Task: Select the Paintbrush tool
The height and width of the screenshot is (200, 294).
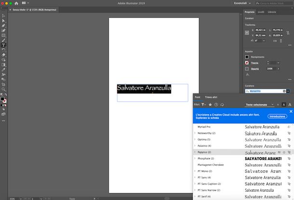Action: [x=3, y=40]
